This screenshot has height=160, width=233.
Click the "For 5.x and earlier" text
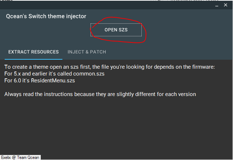(27, 74)
